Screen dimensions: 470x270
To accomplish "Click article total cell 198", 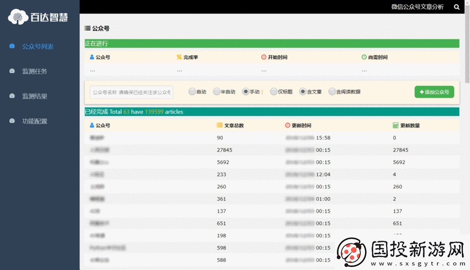I will (222, 235).
